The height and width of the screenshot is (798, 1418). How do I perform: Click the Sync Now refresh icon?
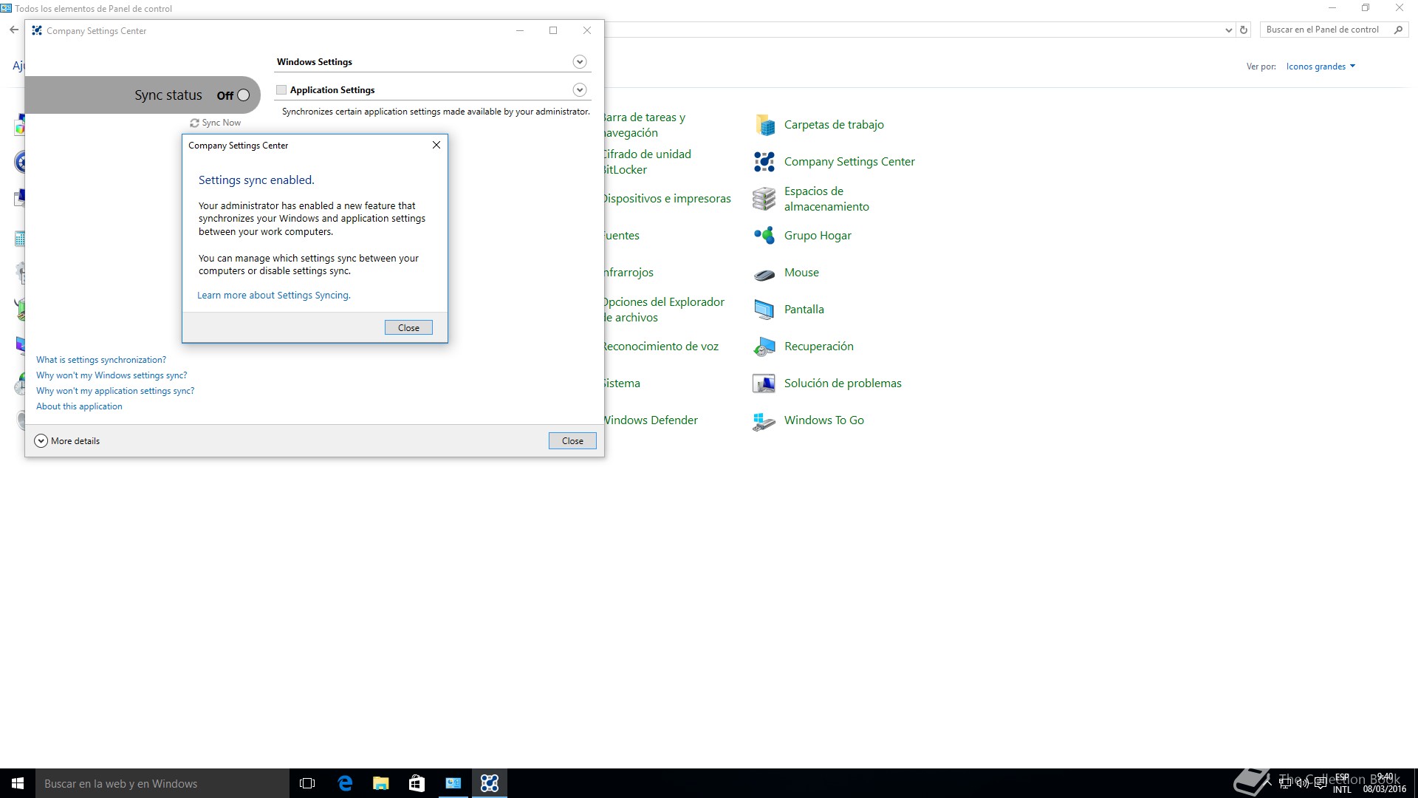pyautogui.click(x=194, y=123)
